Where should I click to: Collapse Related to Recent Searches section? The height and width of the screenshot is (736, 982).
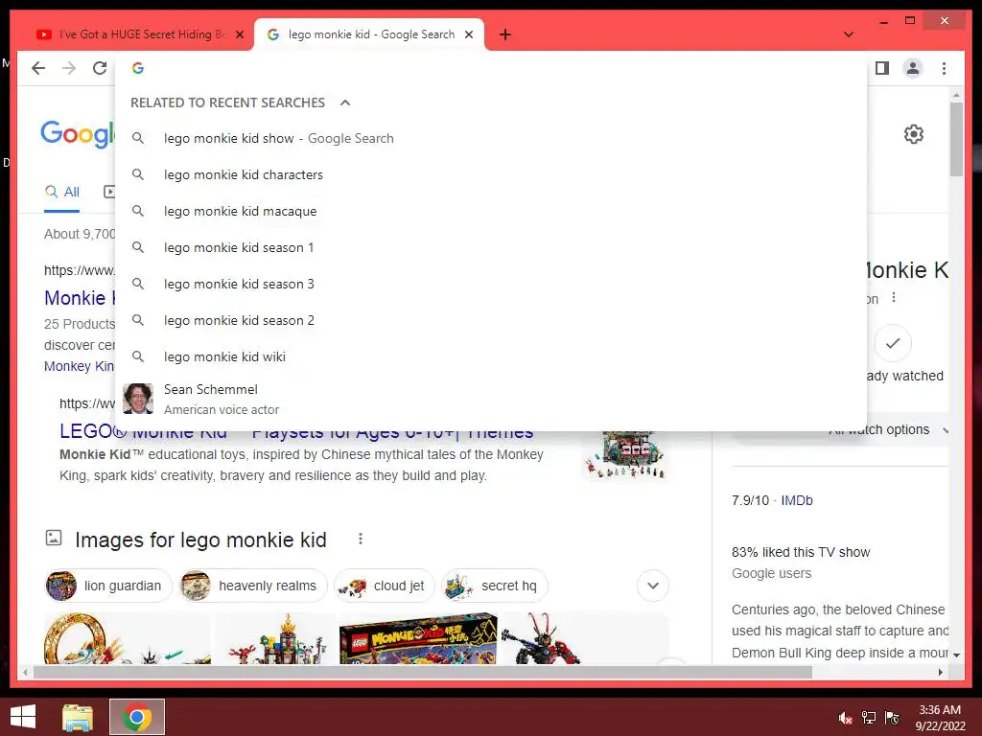point(345,103)
